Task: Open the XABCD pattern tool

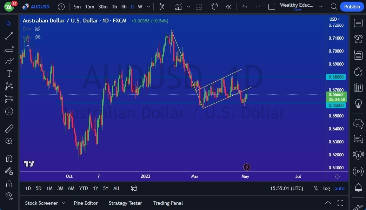Action: (x=9, y=86)
